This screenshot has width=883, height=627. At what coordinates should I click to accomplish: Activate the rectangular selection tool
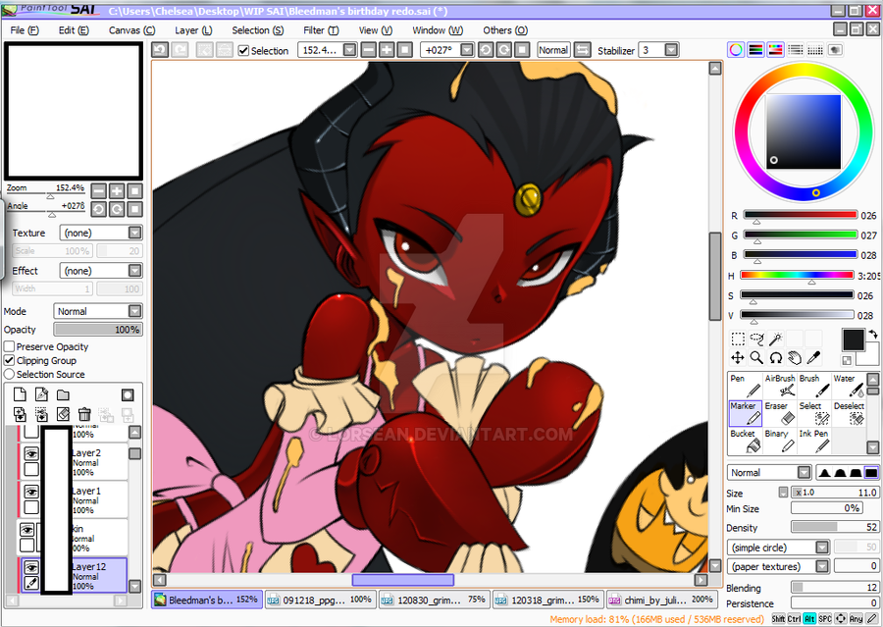(738, 339)
